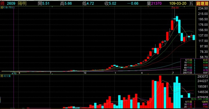This screenshot has height=109, width=209.
Task: Click price axis label 215.00
Action: 203,14
